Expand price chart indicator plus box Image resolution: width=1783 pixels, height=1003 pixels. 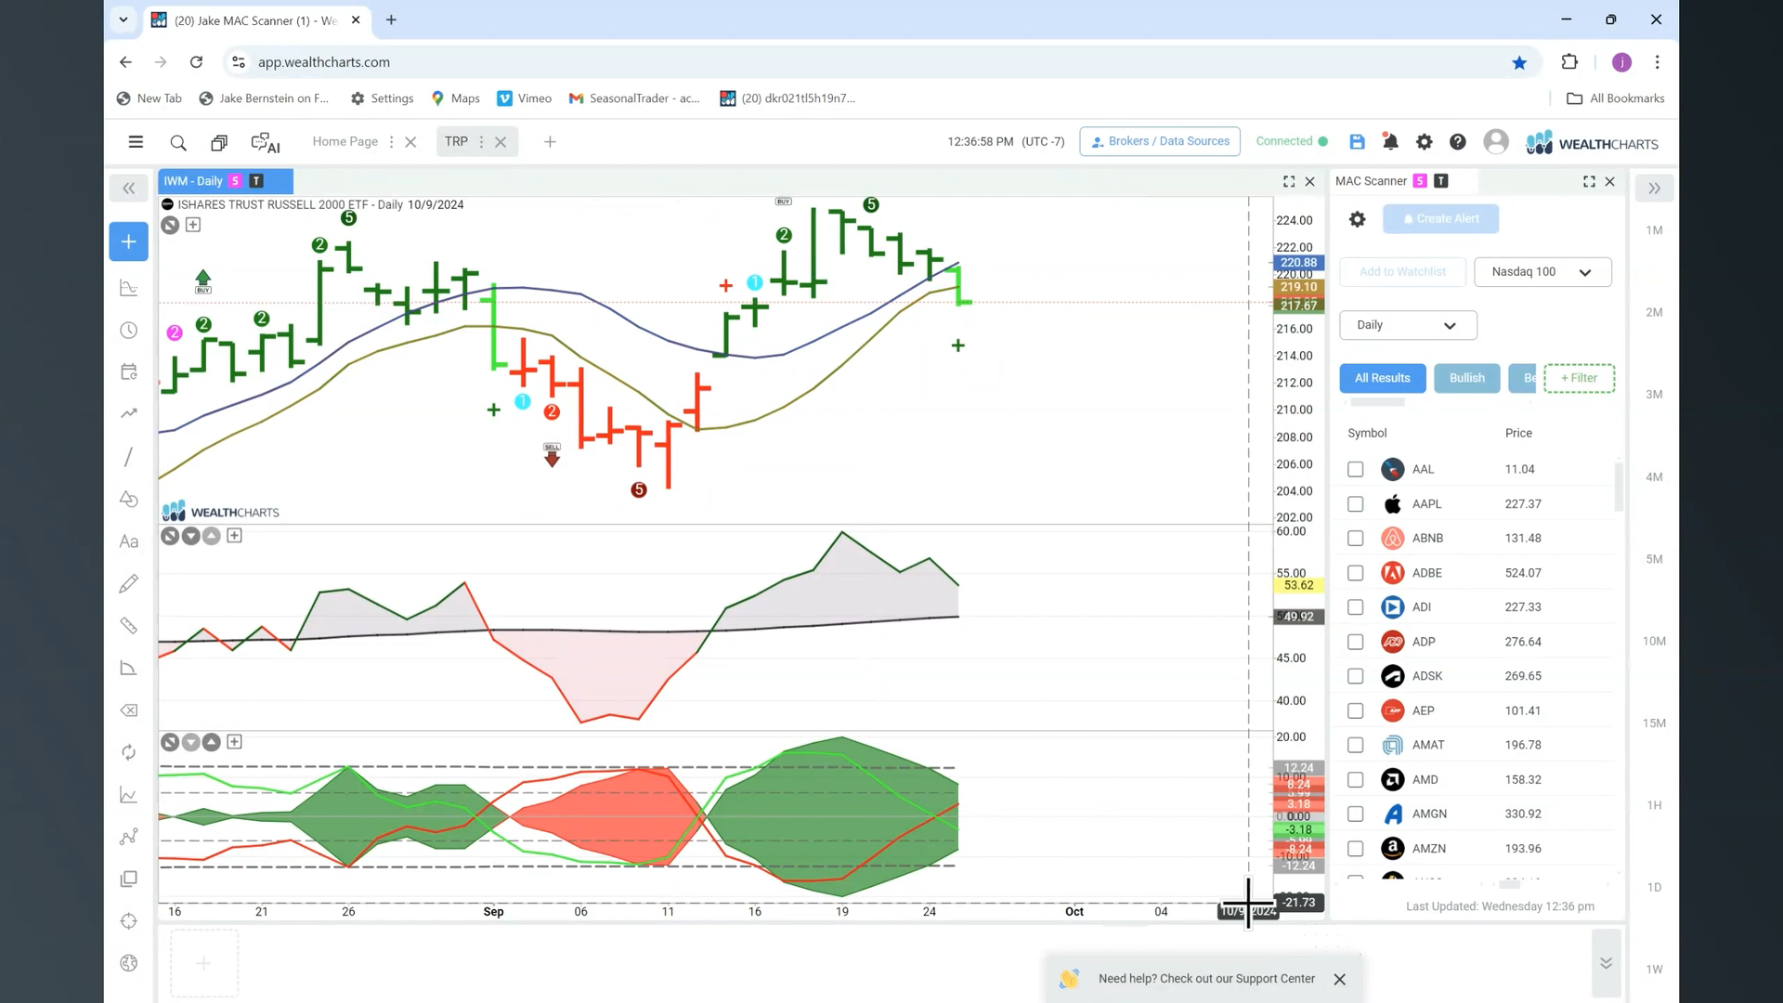pyautogui.click(x=193, y=225)
